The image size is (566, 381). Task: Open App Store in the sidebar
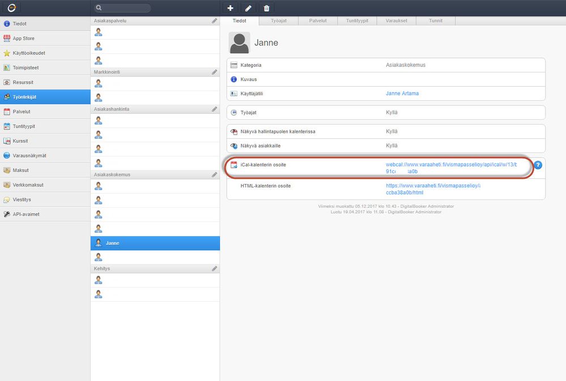tap(45, 38)
